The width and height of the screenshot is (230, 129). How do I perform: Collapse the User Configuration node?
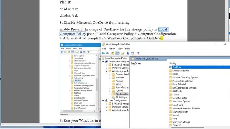[x=103, y=100]
